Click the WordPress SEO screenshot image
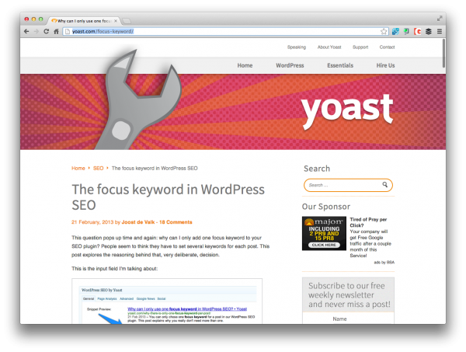The width and height of the screenshot is (466, 352). point(167,301)
